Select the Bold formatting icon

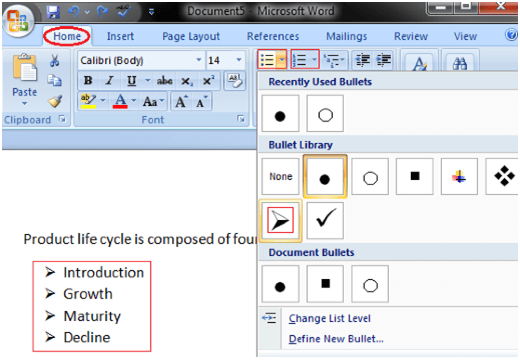(88, 81)
